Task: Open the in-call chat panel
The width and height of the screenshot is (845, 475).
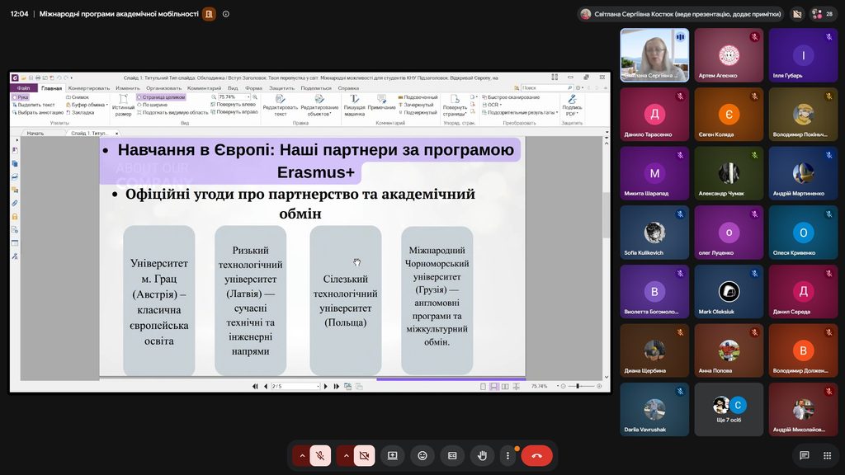Action: click(804, 455)
